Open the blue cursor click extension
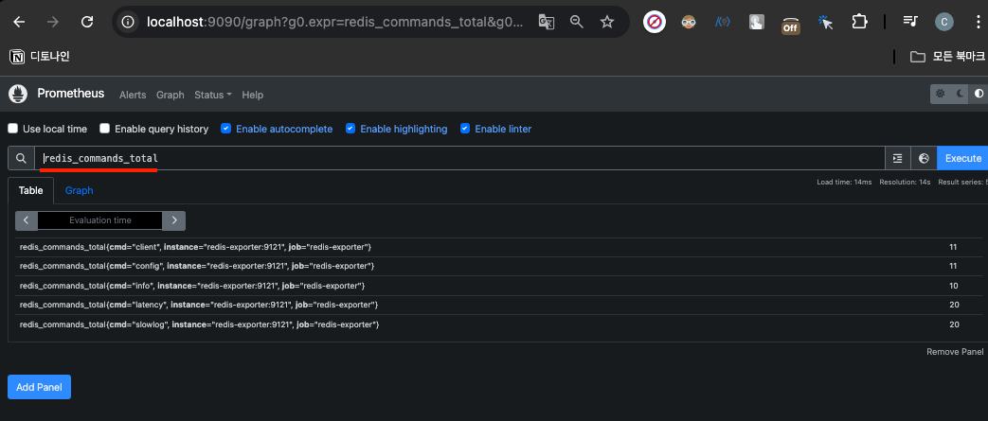The width and height of the screenshot is (988, 421). [x=825, y=22]
